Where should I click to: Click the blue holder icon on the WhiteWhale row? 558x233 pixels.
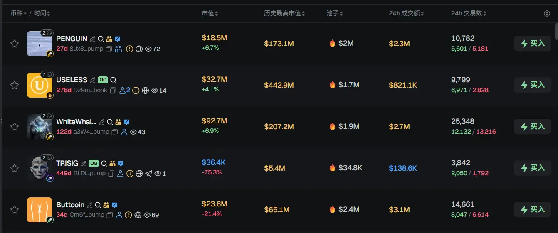[124, 132]
